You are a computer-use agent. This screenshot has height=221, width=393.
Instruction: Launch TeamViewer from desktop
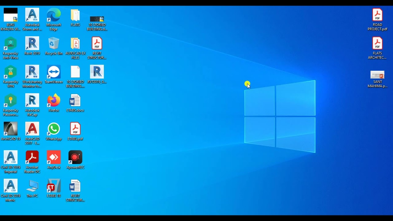click(54, 74)
